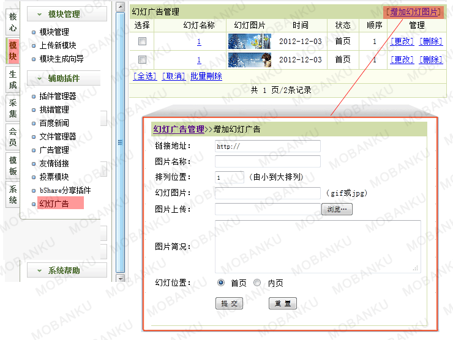Click the 取消 link

173,76
